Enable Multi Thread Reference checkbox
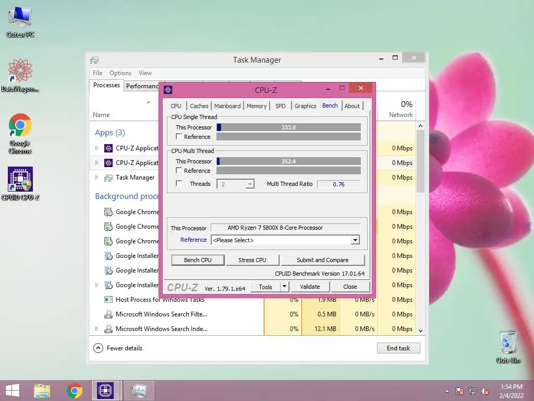534x401 pixels. click(x=179, y=170)
